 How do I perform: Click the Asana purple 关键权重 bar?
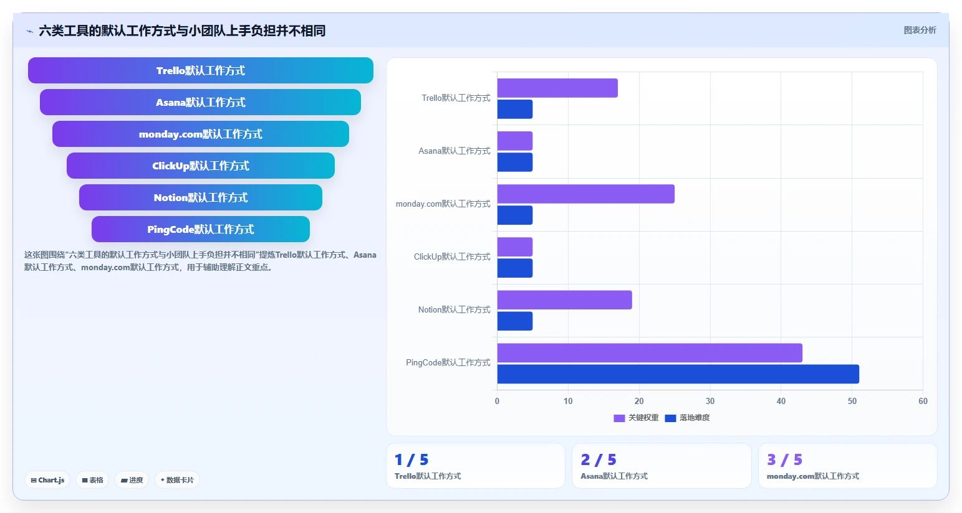(x=515, y=141)
